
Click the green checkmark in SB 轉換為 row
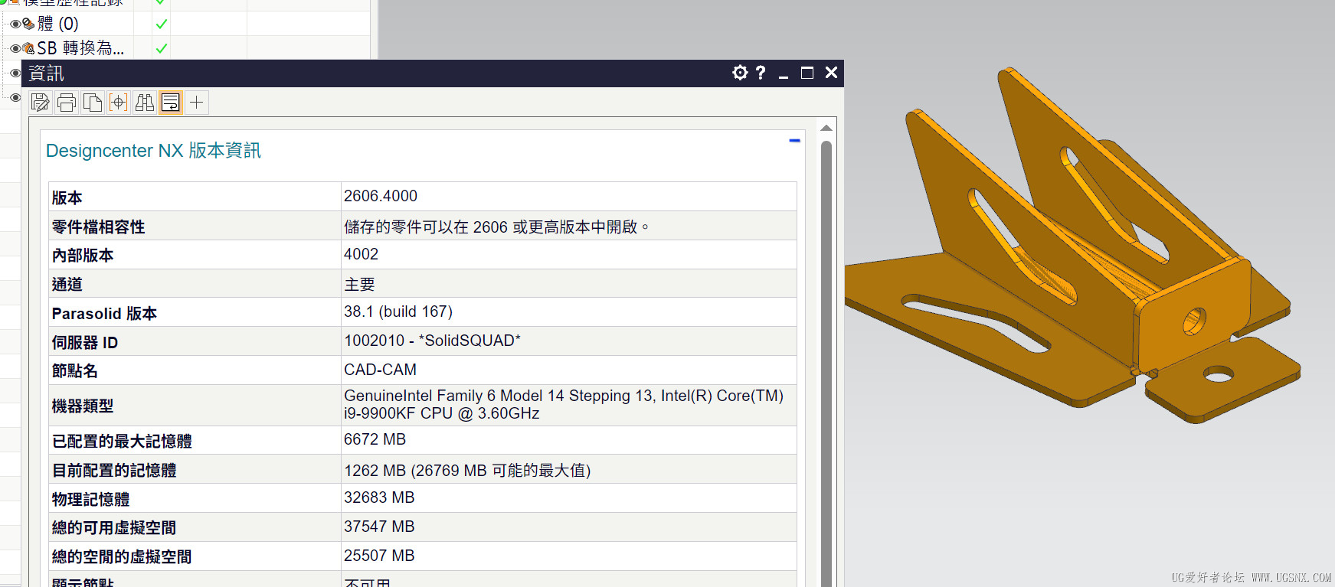pyautogui.click(x=162, y=48)
